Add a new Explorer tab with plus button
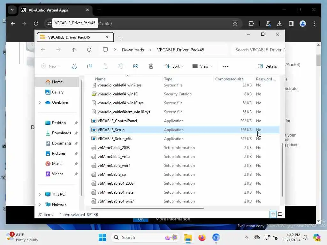327x245 pixels. (x=121, y=37)
